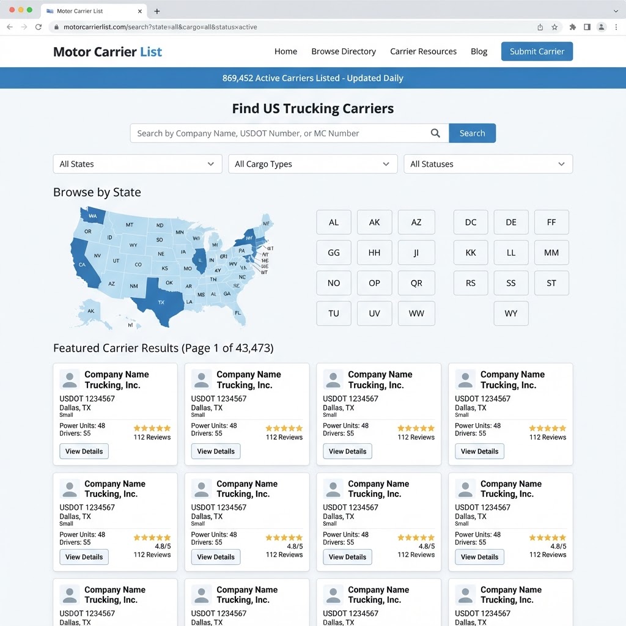This screenshot has width=626, height=626.
Task: Click the share icon in the address bar
Action: (540, 27)
